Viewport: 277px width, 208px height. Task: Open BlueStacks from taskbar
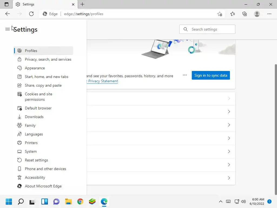tap(92, 201)
